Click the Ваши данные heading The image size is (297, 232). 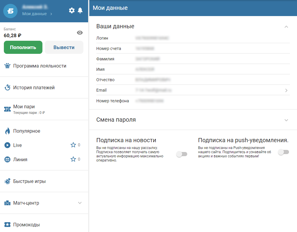[x=115, y=26]
